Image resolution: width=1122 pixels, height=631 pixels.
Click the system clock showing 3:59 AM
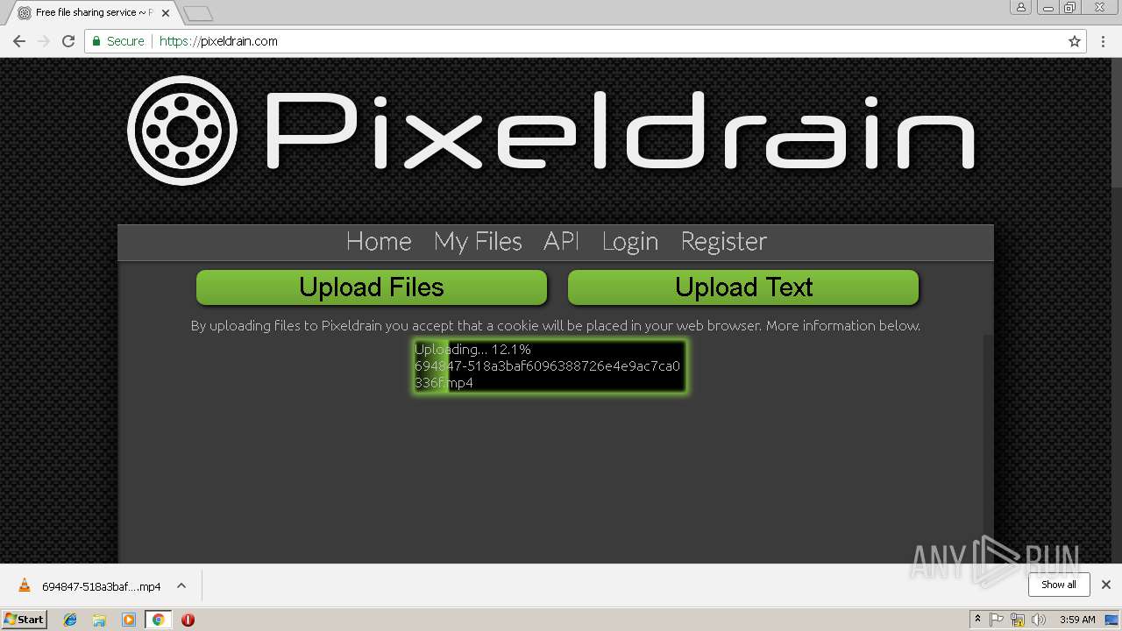click(1077, 620)
